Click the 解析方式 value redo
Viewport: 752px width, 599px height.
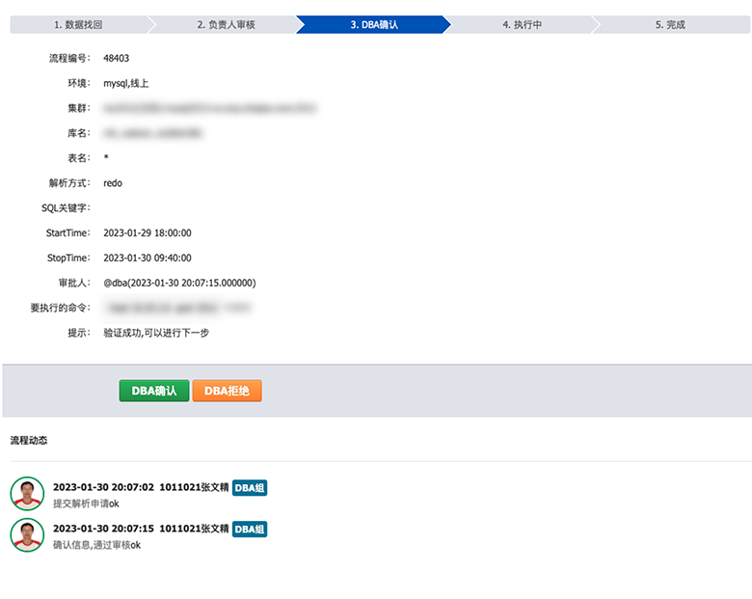[x=113, y=183]
